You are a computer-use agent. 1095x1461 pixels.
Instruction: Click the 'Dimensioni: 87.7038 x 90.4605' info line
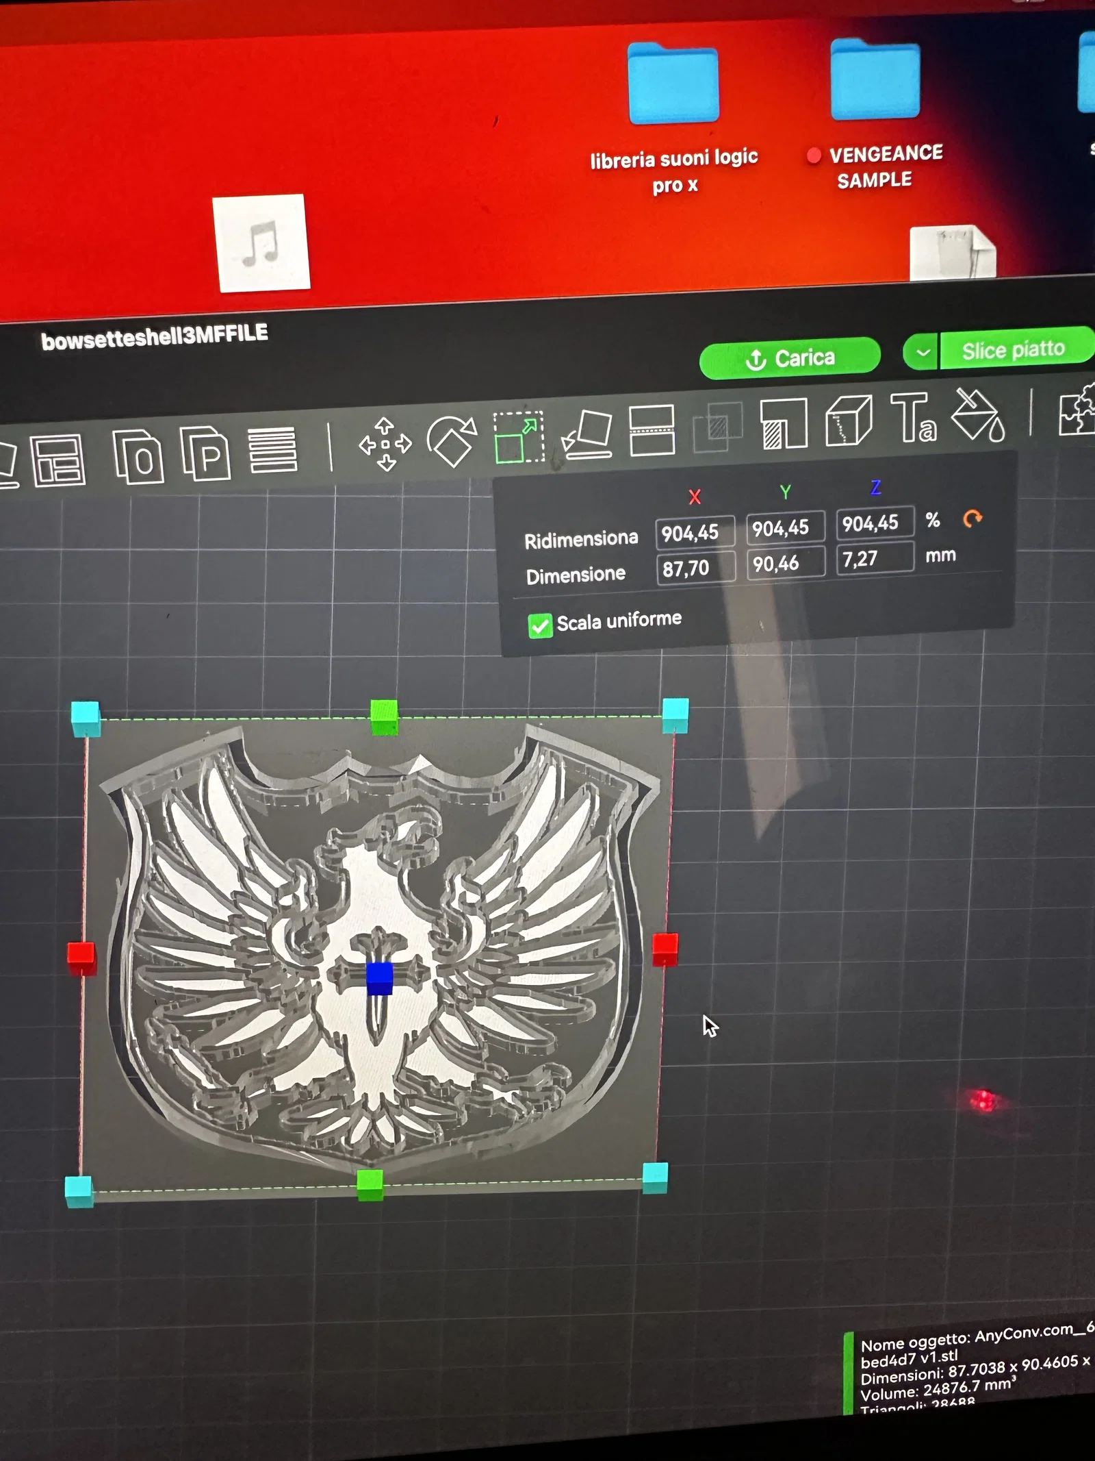coord(975,1370)
